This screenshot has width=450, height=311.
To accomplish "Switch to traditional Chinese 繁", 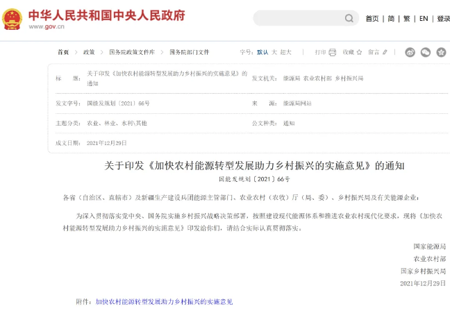I will pyautogui.click(x=407, y=19).
